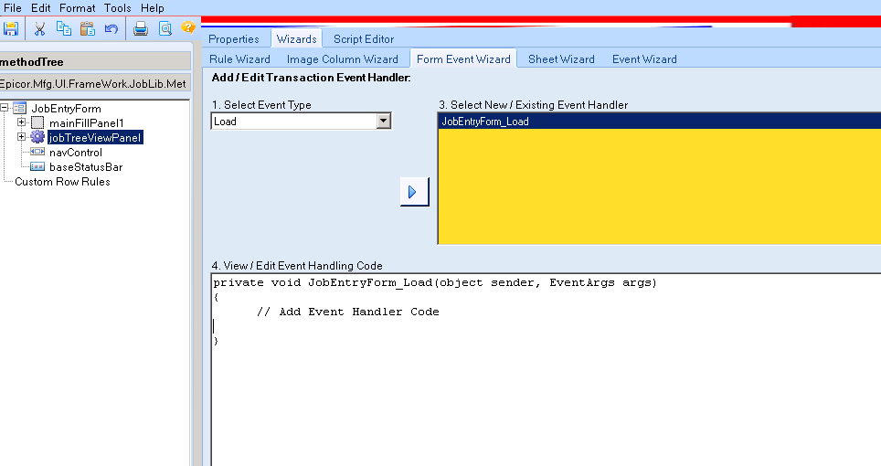
Task: Open the Edit menu
Action: click(40, 8)
